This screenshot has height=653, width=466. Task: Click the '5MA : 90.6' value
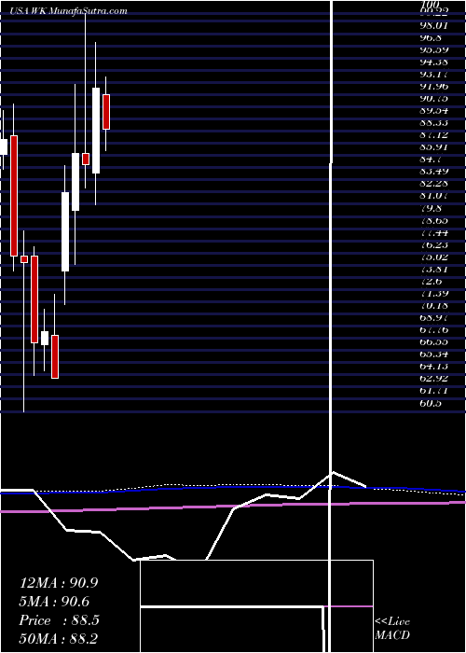(54, 602)
